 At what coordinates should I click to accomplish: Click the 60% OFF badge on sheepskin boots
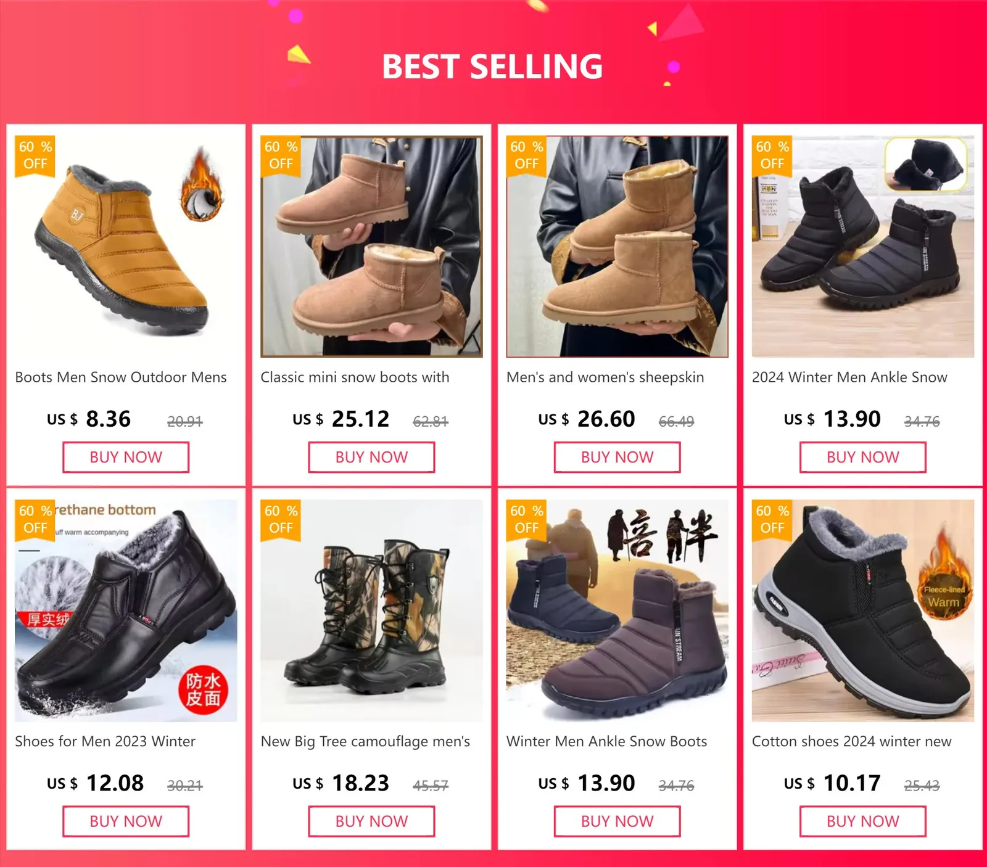tap(527, 156)
